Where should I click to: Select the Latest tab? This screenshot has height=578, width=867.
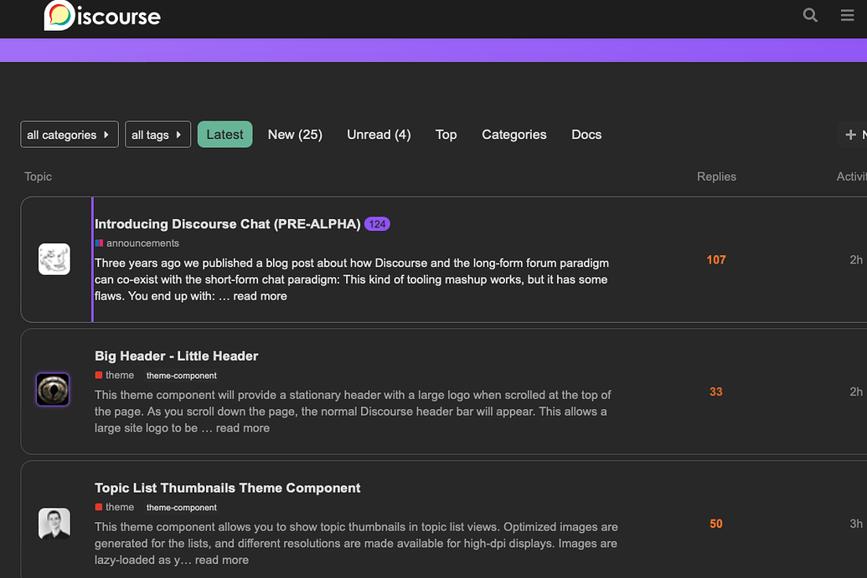tap(224, 135)
